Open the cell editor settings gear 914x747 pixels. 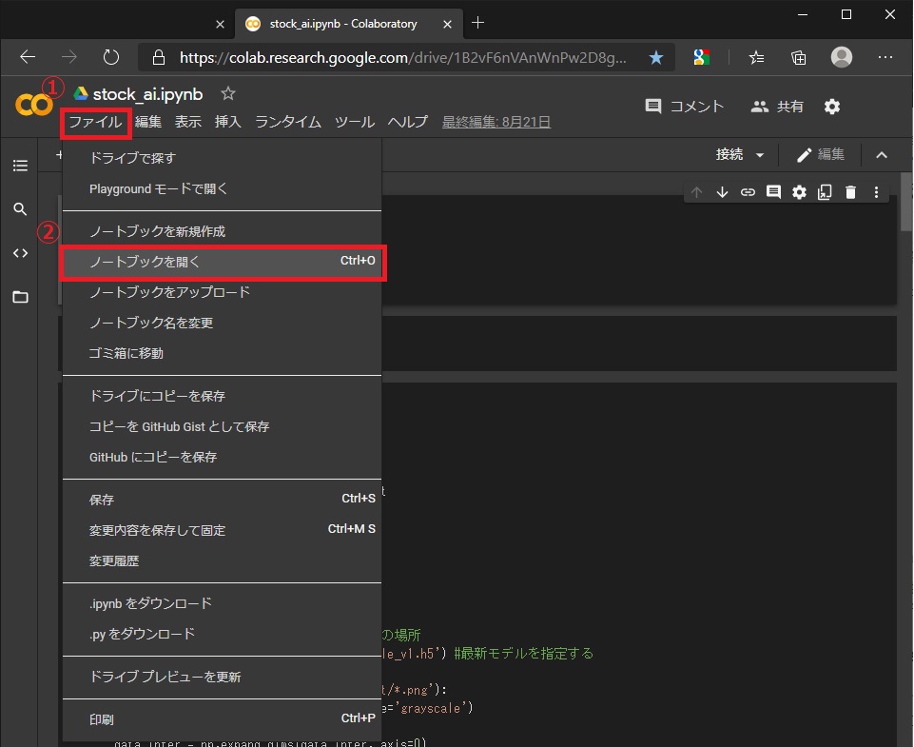coord(799,192)
